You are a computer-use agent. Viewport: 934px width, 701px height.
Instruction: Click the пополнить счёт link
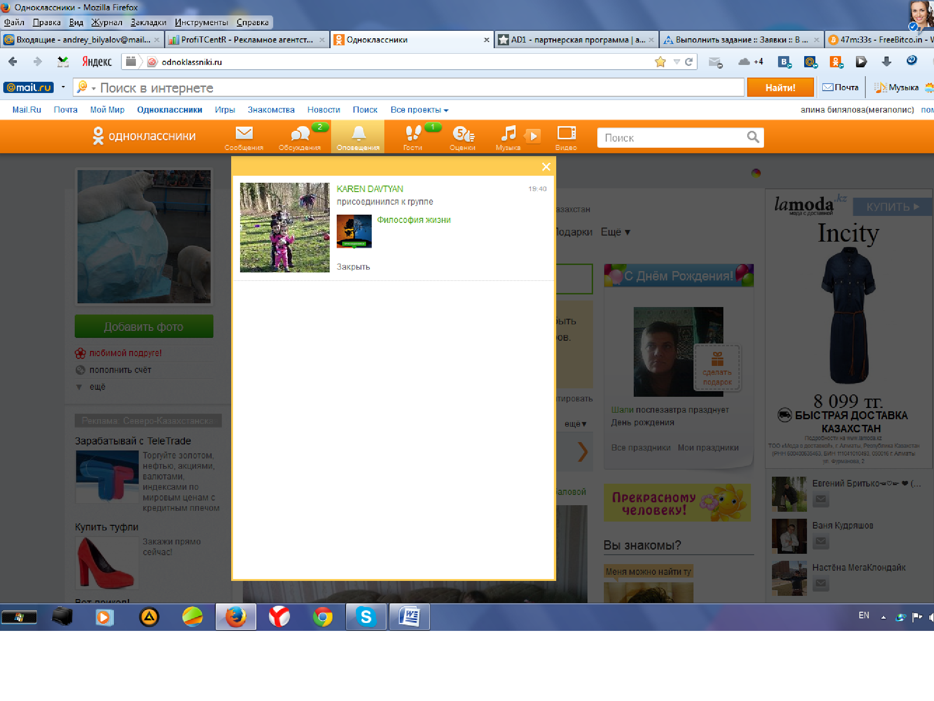[x=120, y=370]
